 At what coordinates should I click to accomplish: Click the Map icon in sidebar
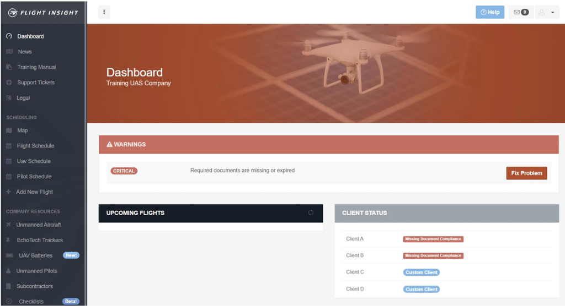click(x=9, y=130)
